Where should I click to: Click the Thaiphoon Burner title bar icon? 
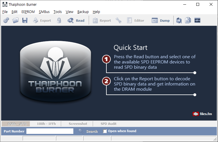pyautogui.click(x=5, y=4)
